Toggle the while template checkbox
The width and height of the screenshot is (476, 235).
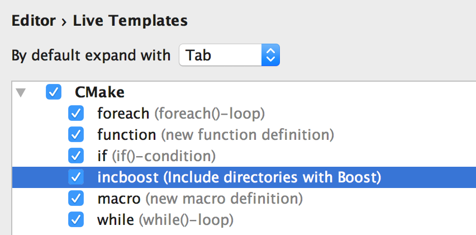[x=75, y=219]
